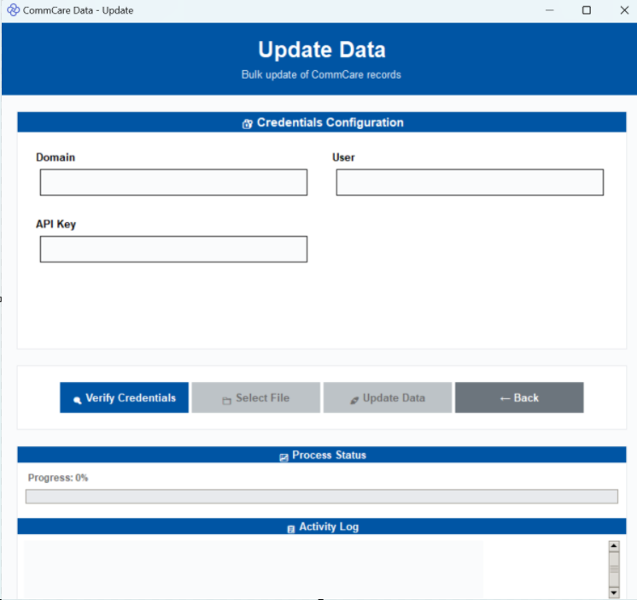Focus the Domain input field
The width and height of the screenshot is (637, 600).
tap(173, 183)
